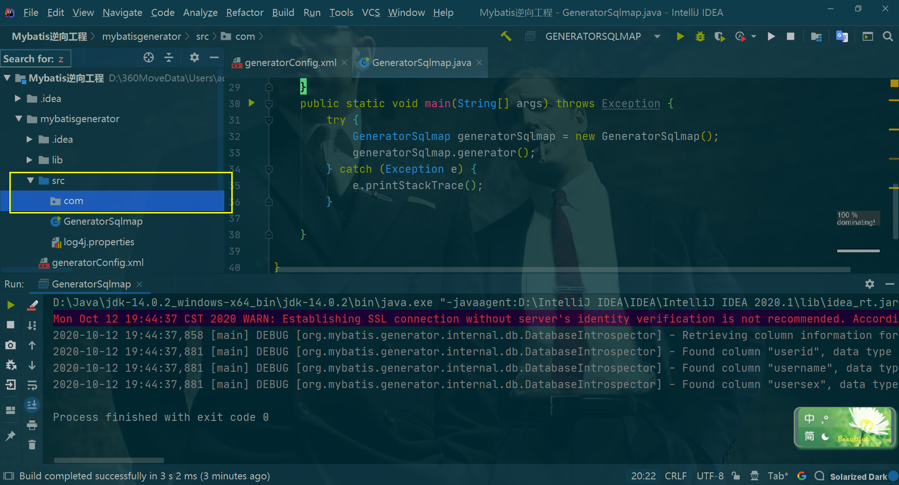Switch to generatorConfig.xml editor tab

[x=290, y=63]
